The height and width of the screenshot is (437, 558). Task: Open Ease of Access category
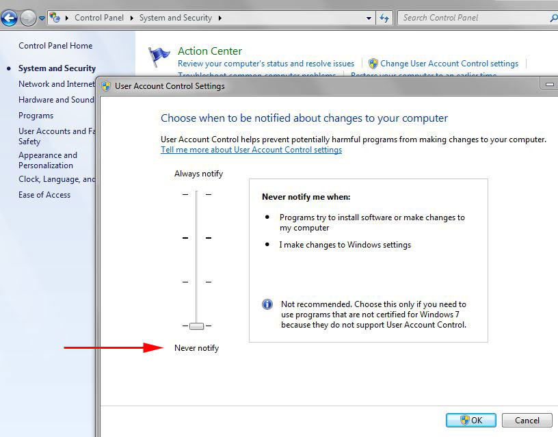(44, 195)
